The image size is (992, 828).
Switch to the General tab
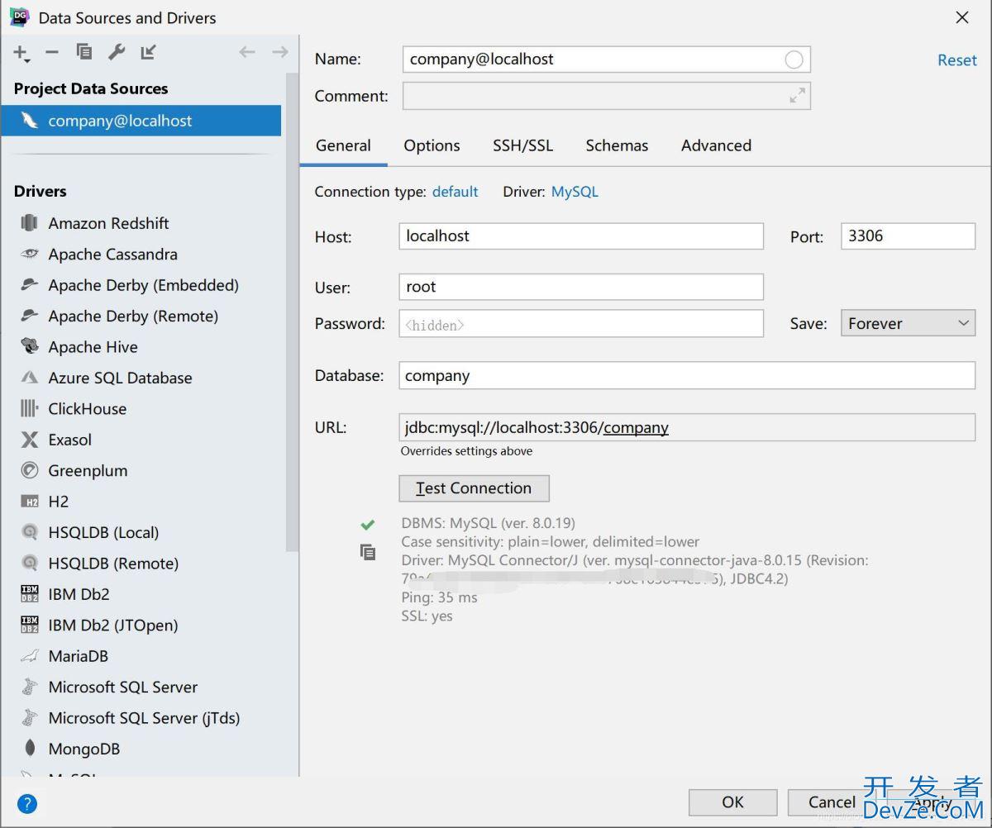point(343,145)
